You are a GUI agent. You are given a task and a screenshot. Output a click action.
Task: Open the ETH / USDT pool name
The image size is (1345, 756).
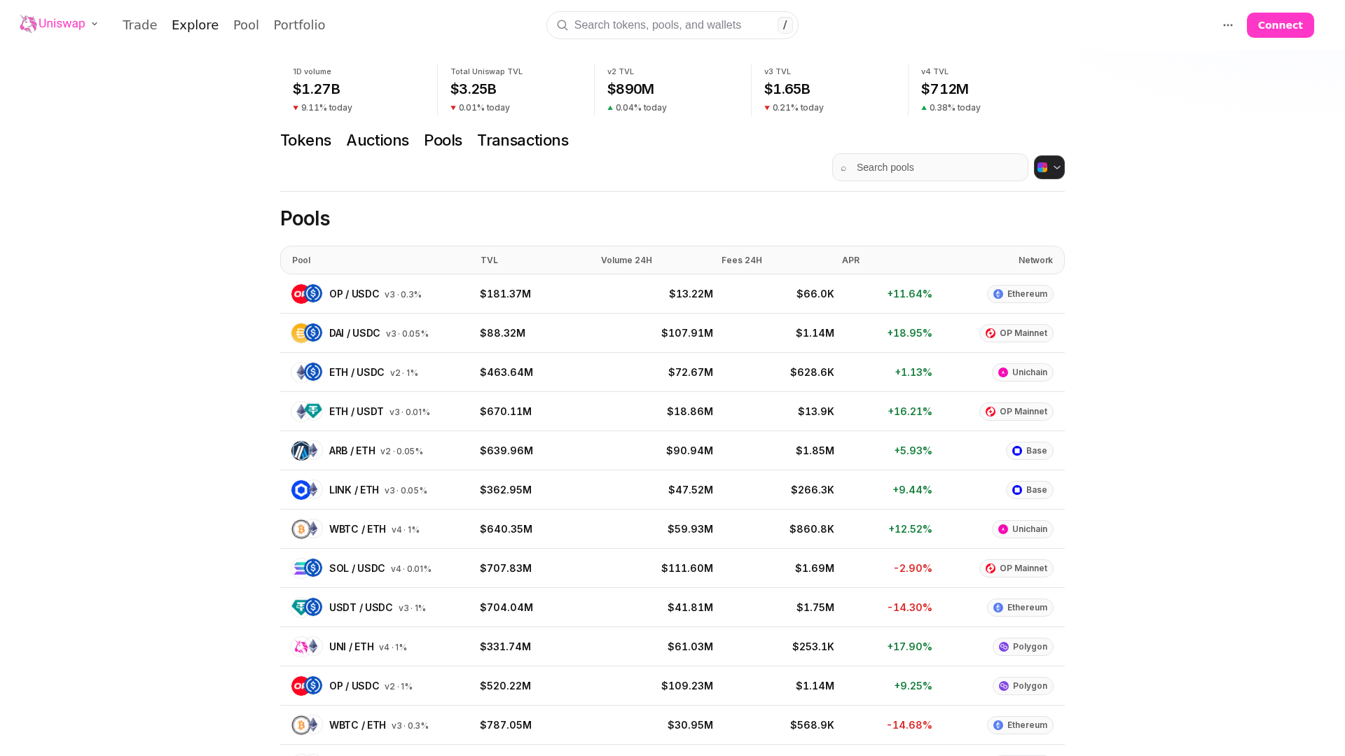(357, 412)
